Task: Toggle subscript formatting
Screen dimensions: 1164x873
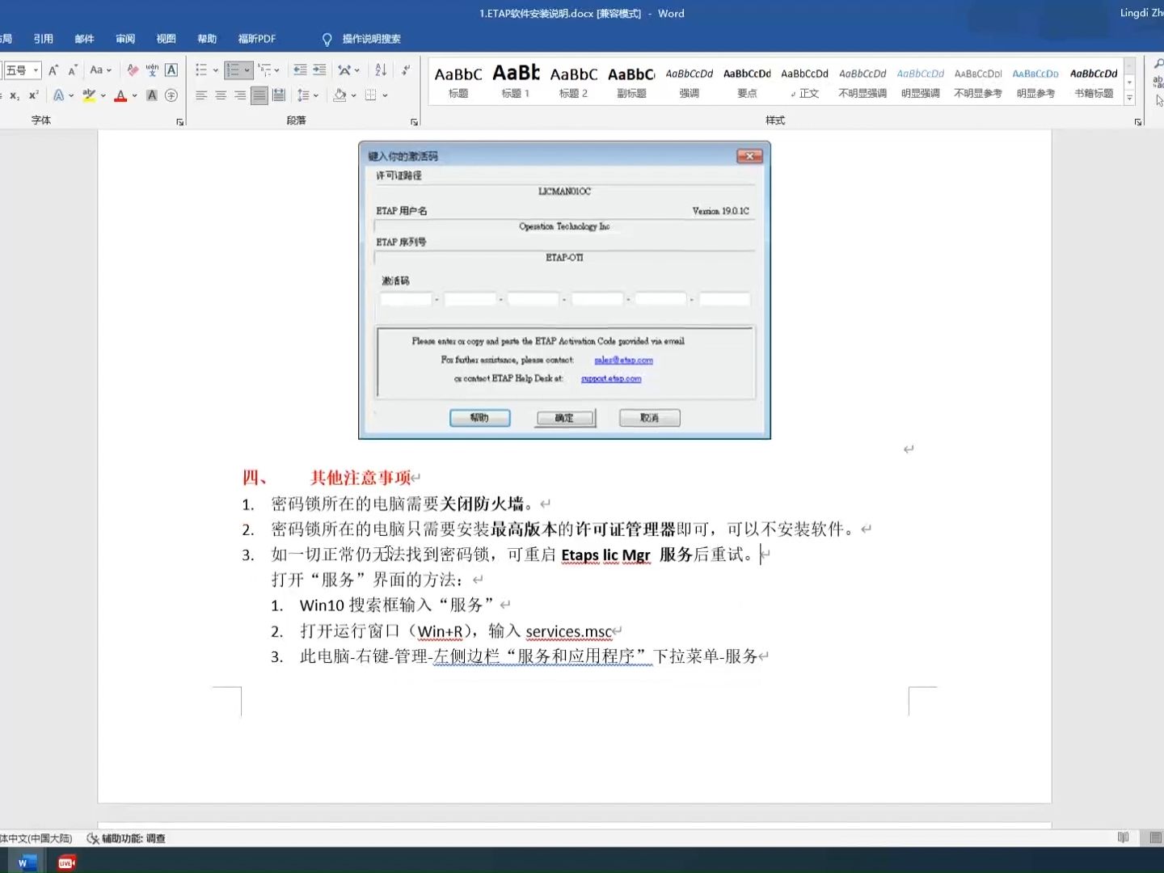Action: [15, 95]
